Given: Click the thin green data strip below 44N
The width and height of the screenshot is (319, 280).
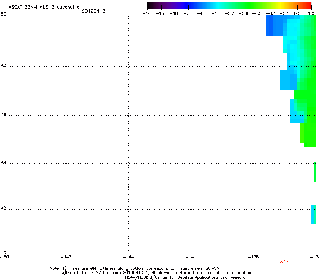Looking at the screenshot, I should [315, 172].
